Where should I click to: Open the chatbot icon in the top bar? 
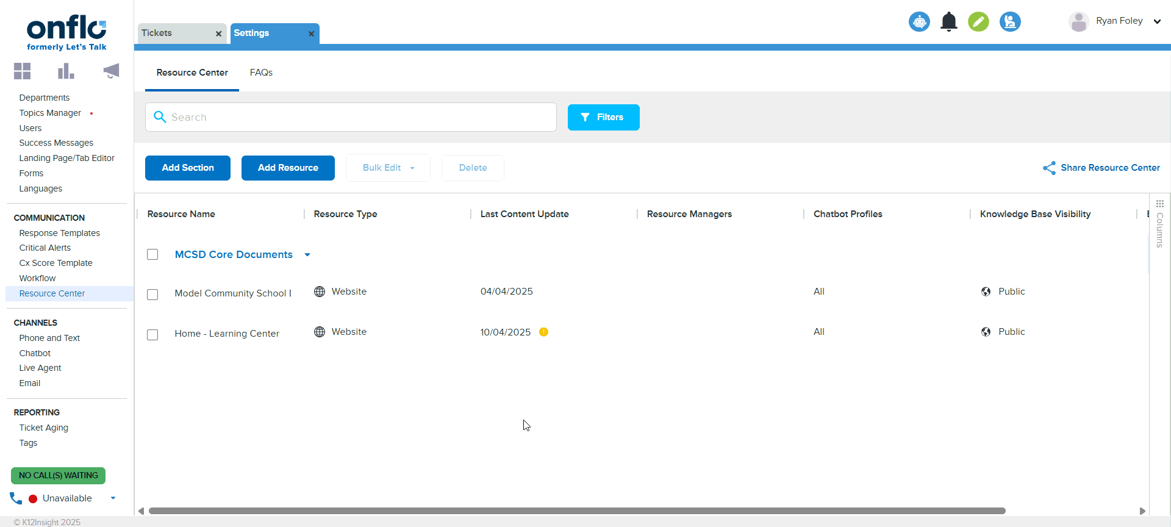point(919,22)
